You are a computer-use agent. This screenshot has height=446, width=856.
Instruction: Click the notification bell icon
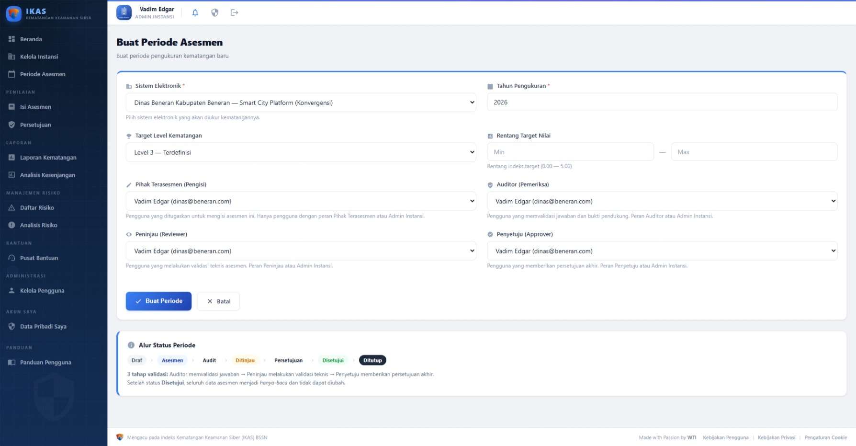click(195, 13)
